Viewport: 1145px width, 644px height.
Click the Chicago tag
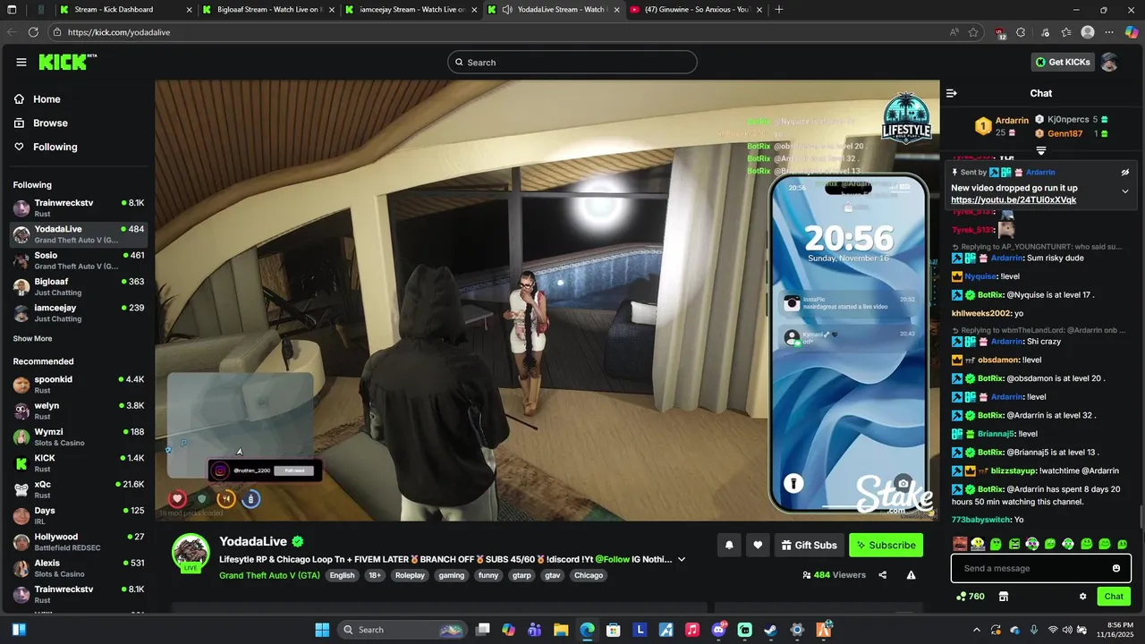pyautogui.click(x=589, y=575)
